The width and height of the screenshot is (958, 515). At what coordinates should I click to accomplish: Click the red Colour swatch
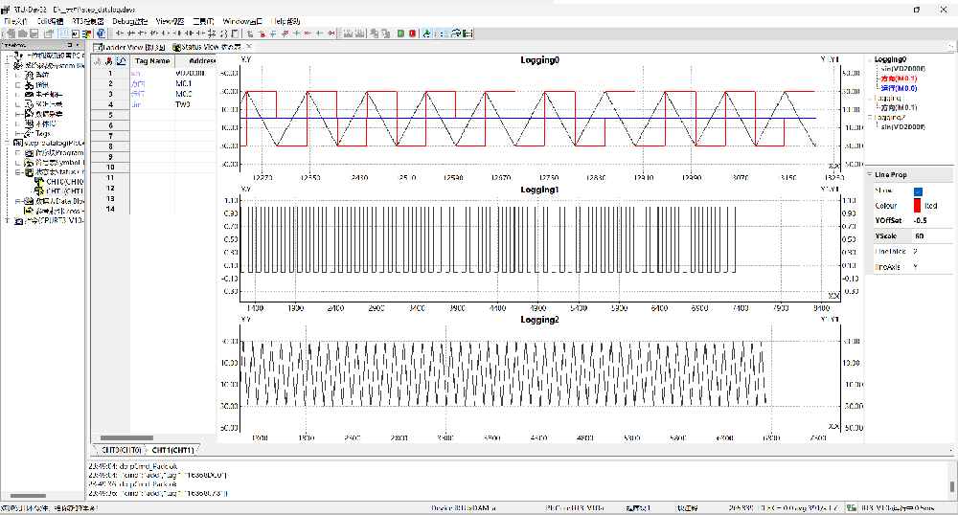[918, 206]
